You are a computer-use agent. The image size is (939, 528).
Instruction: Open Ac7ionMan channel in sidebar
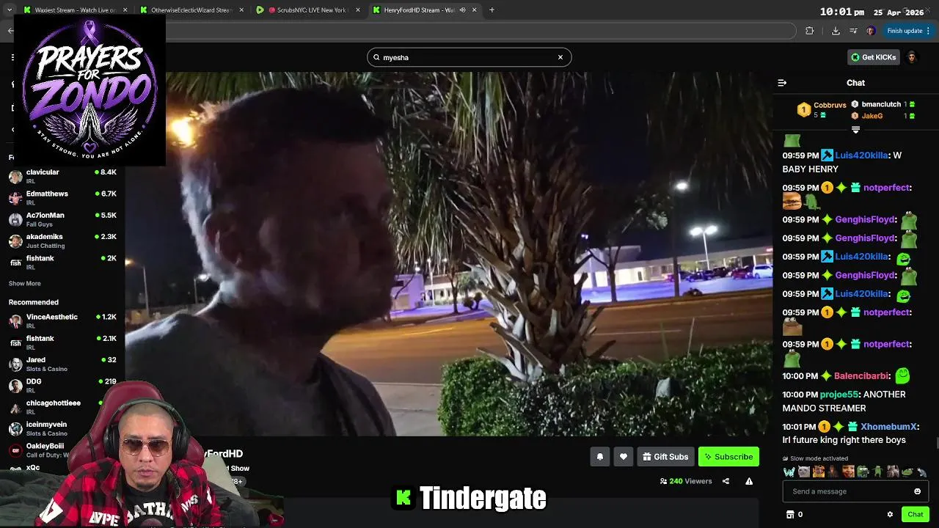tap(62, 219)
